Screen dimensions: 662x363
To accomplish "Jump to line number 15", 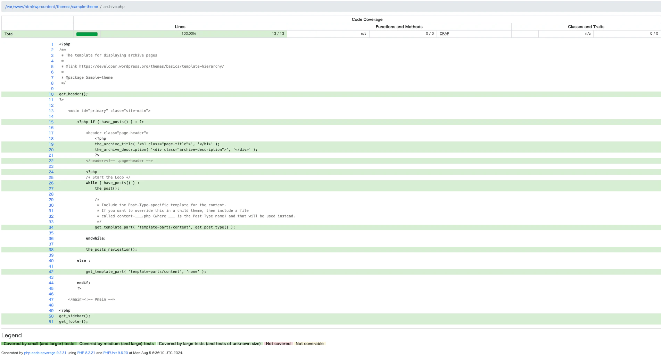I will pos(51,122).
